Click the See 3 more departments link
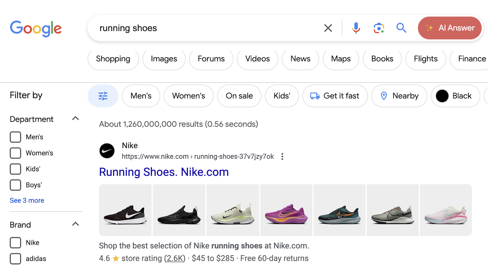Screen dimensions: 488x269 pyautogui.click(x=27, y=200)
